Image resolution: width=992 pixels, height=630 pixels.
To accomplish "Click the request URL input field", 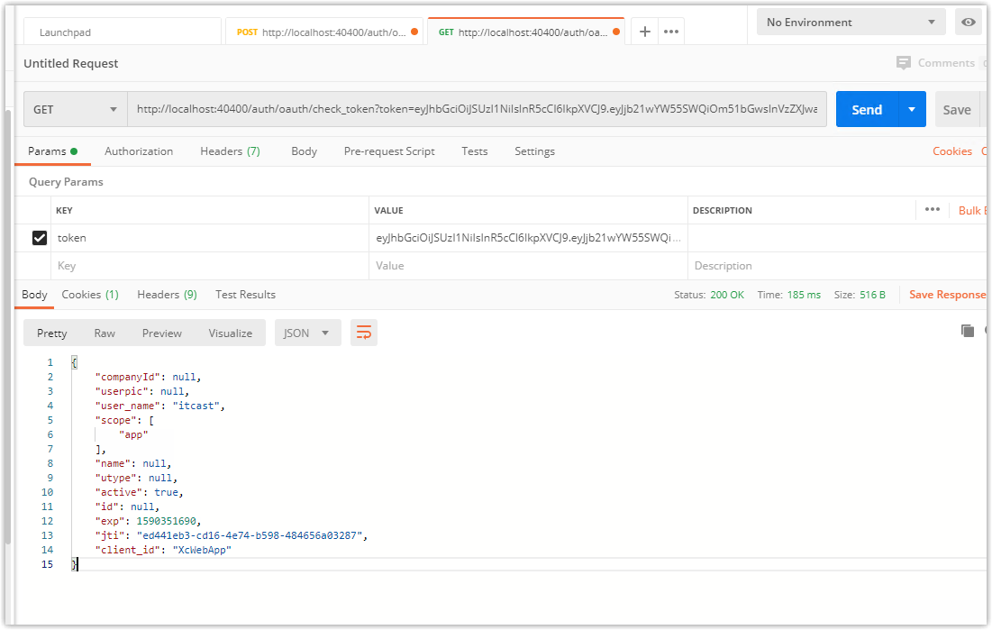I will [477, 110].
